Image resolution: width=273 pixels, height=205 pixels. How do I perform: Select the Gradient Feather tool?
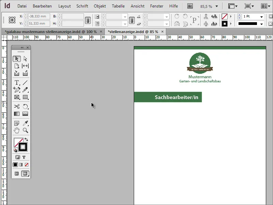25,114
